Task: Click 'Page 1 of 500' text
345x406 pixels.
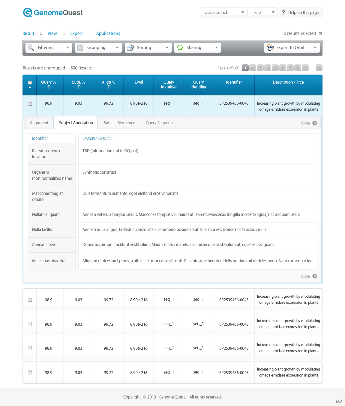Action: [228, 68]
